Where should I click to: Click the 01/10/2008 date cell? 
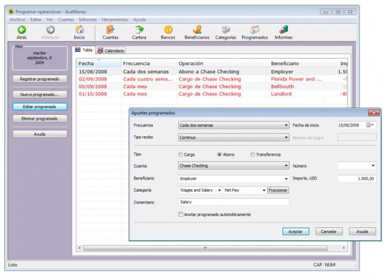point(93,94)
